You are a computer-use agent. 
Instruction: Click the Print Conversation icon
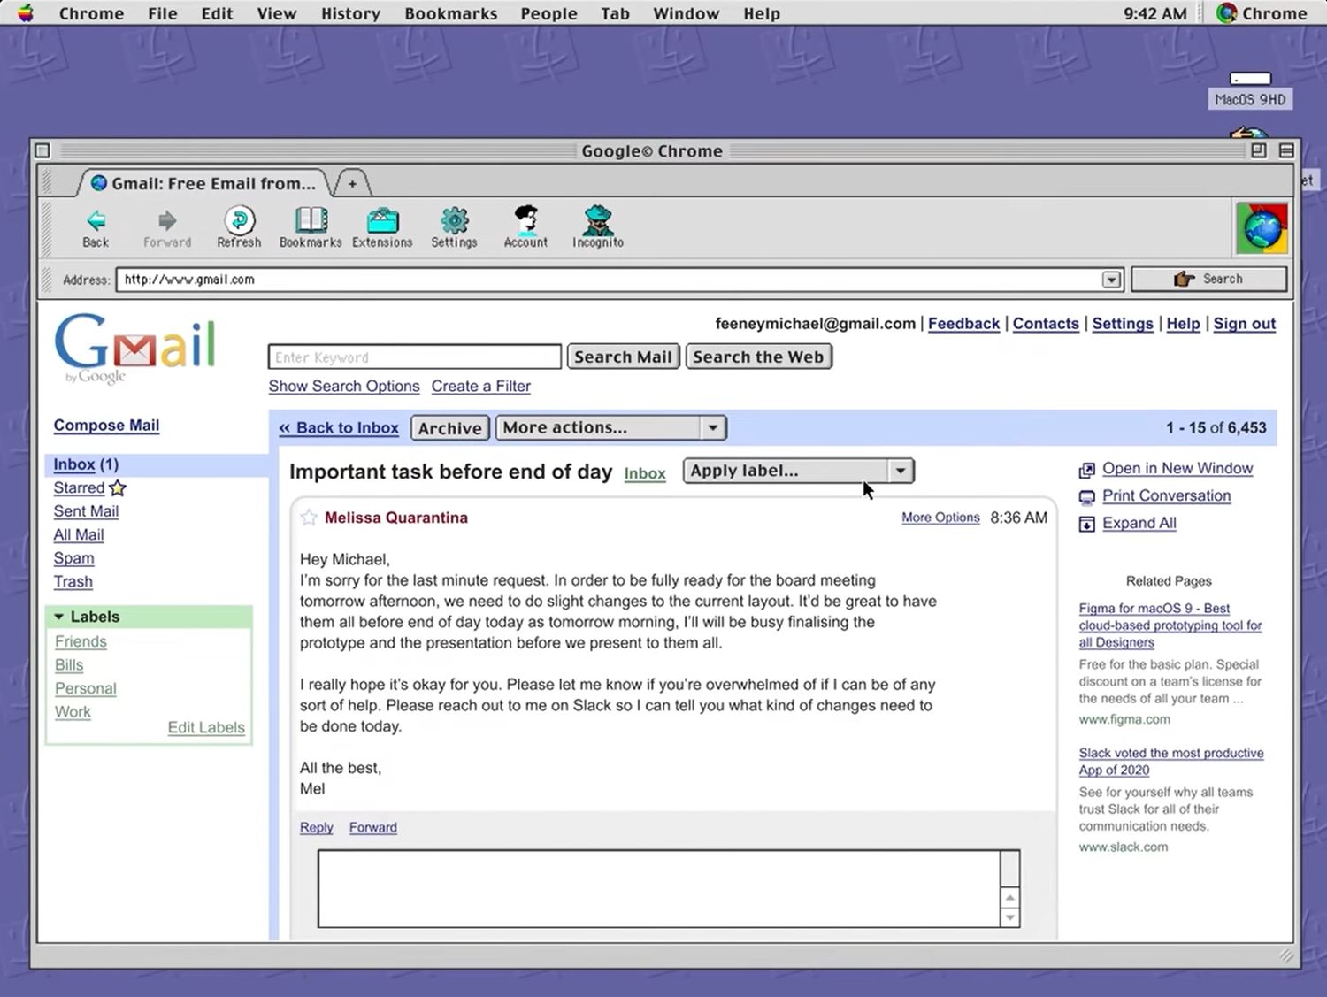(1086, 497)
